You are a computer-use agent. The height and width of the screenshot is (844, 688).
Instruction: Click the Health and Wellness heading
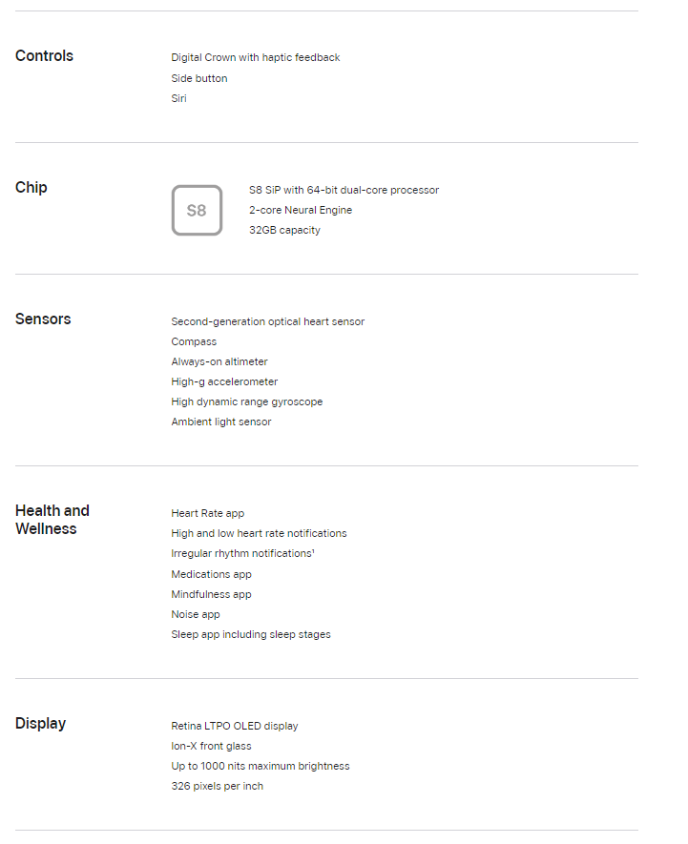[52, 520]
